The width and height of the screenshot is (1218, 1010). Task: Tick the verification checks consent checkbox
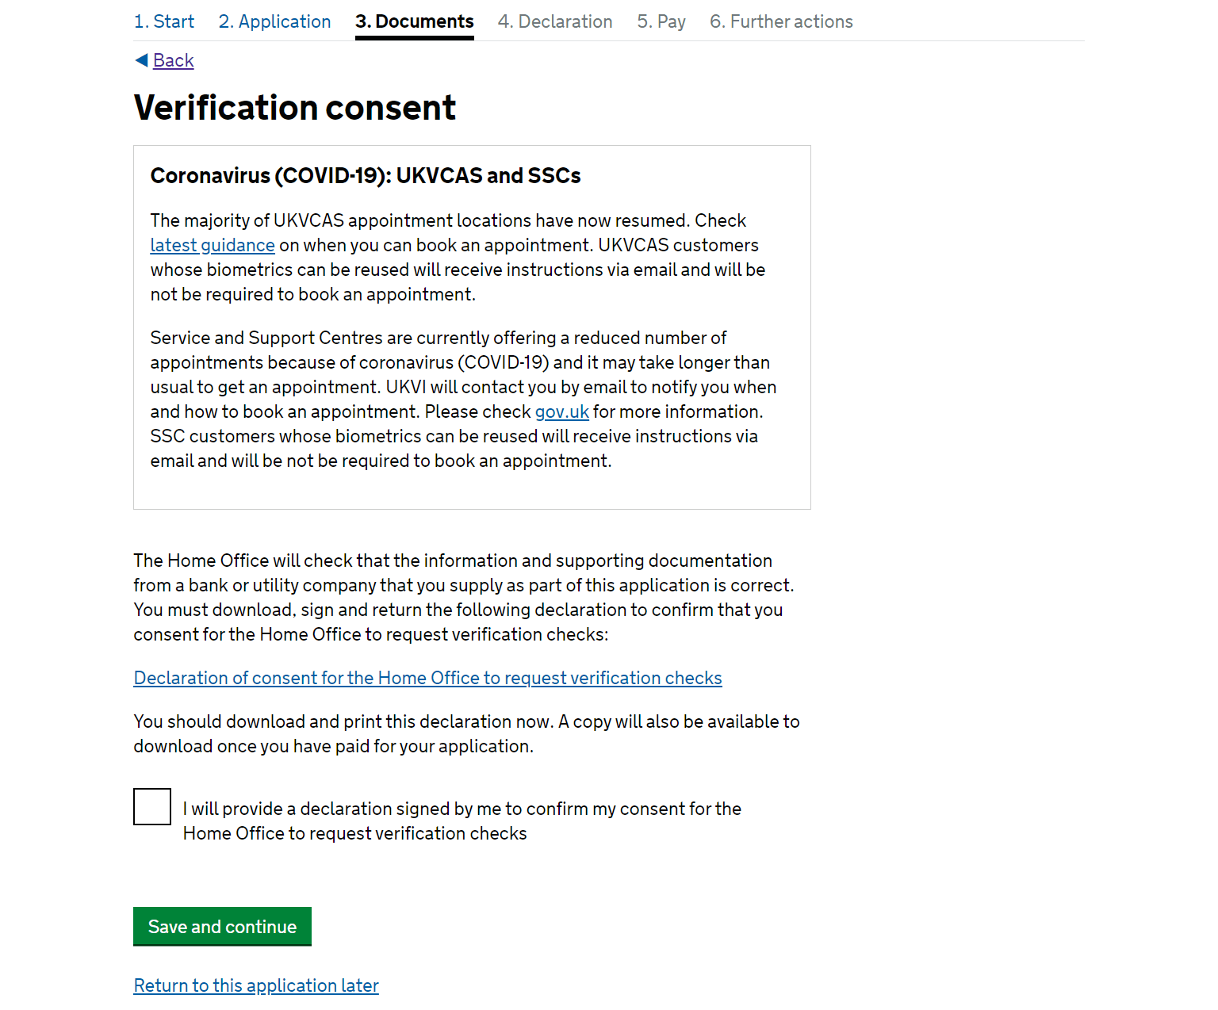click(151, 806)
